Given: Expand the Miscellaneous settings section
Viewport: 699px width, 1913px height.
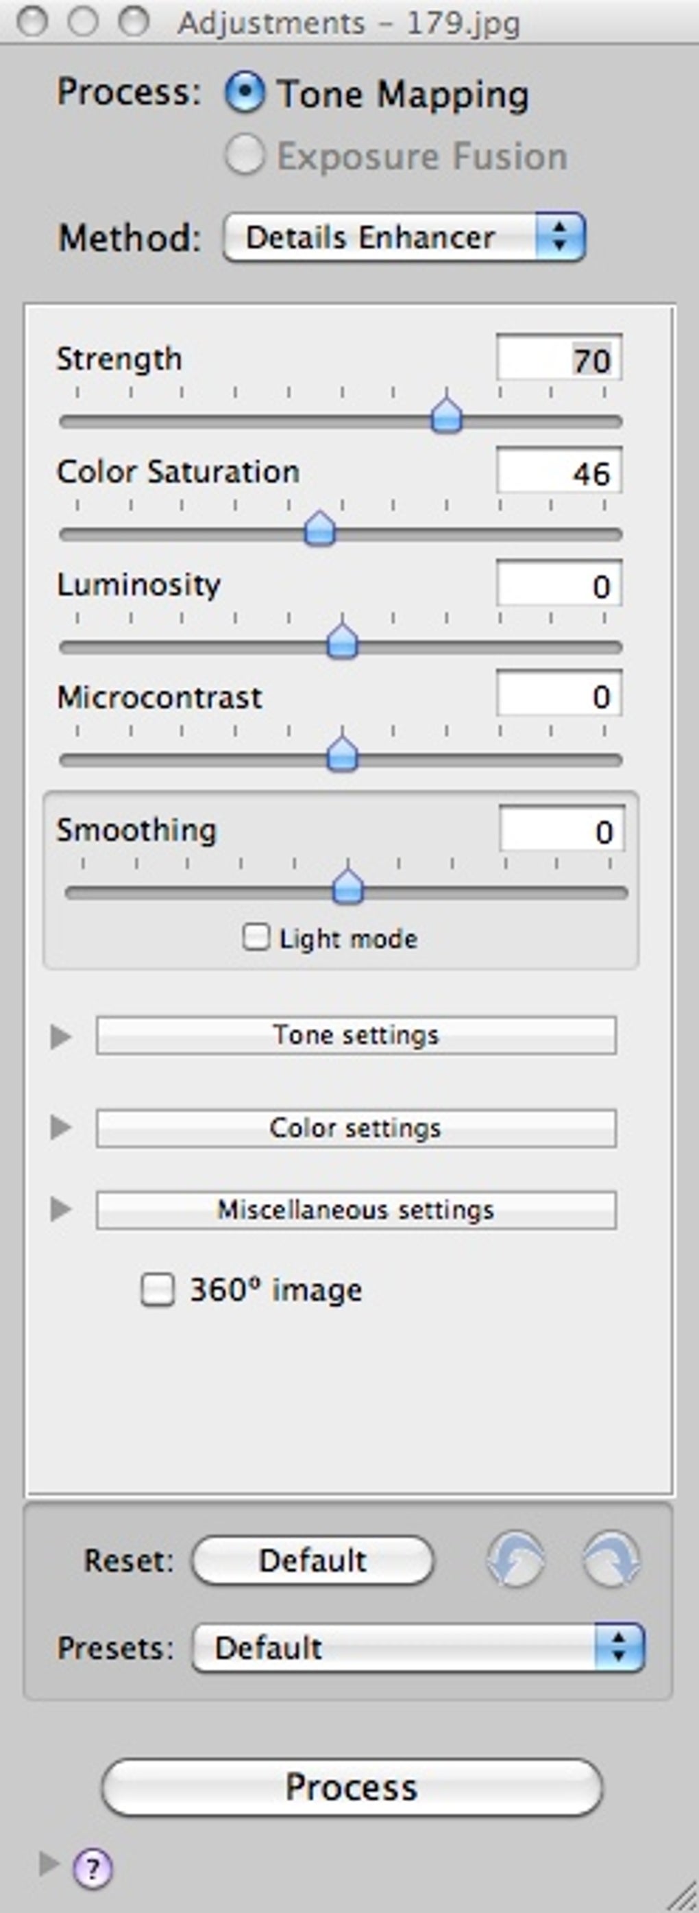Looking at the screenshot, I should coord(356,1209).
